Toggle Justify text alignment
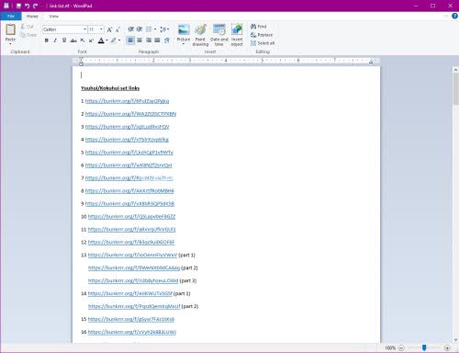 point(157,40)
